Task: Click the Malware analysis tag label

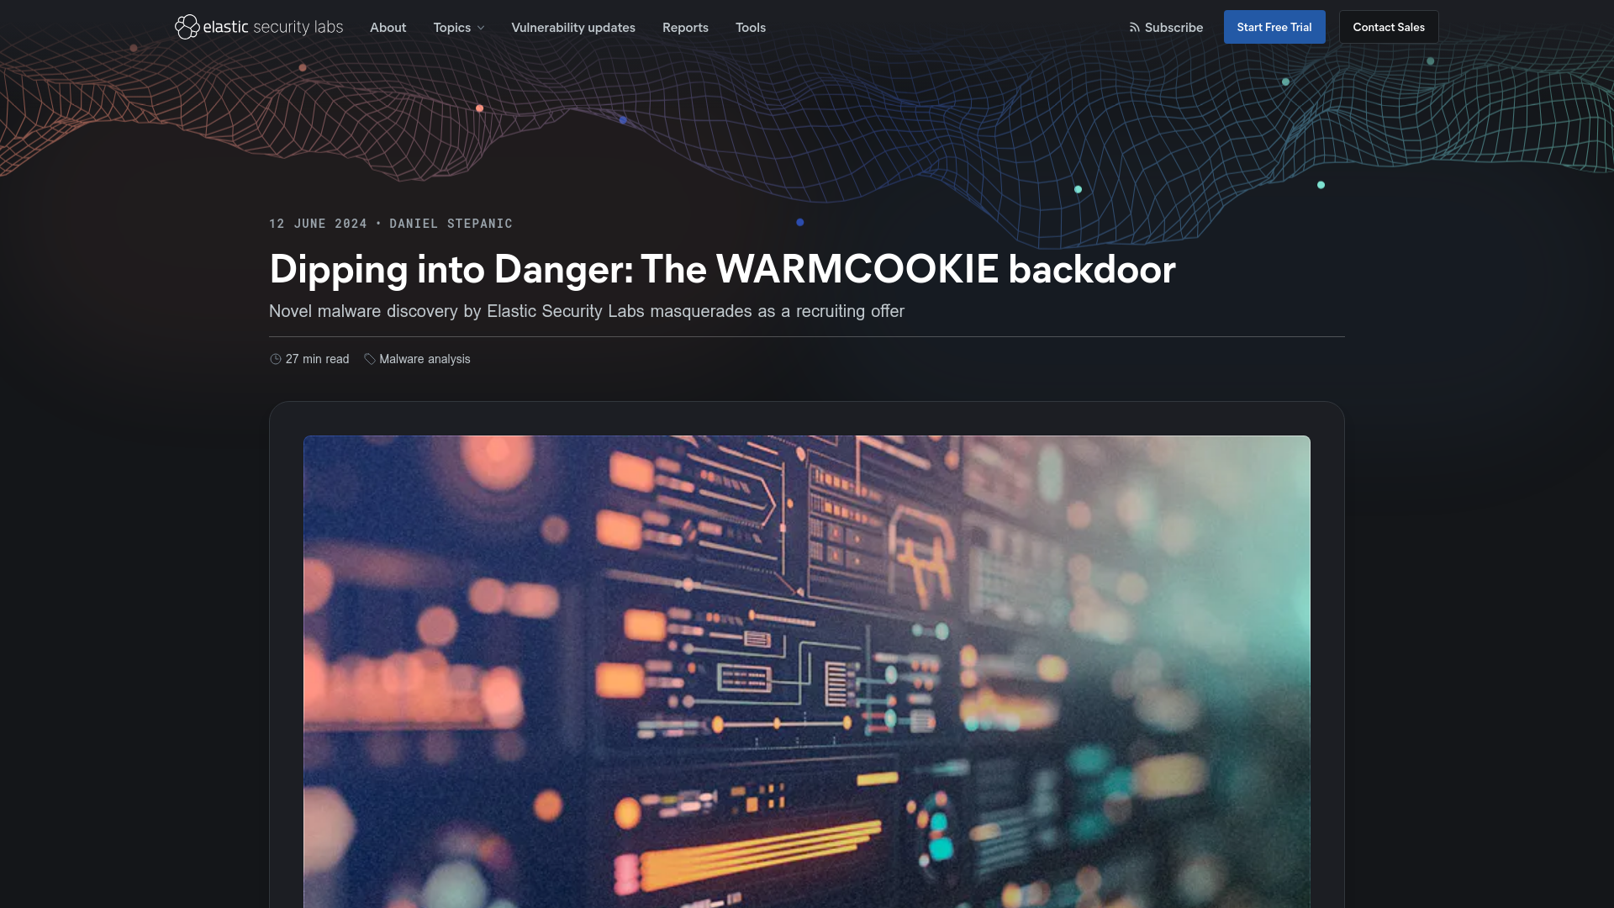Action: pos(425,357)
